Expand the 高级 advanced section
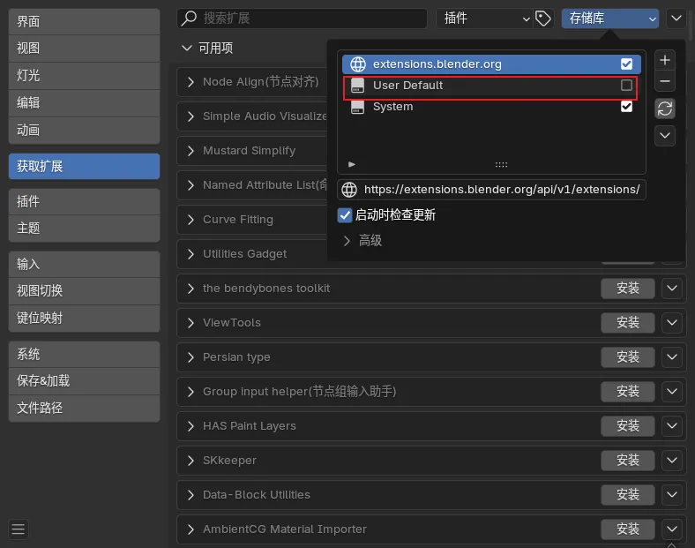695x548 pixels. [347, 241]
